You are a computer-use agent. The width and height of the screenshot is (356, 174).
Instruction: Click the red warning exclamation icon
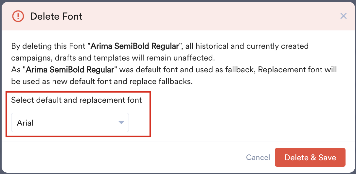click(18, 16)
